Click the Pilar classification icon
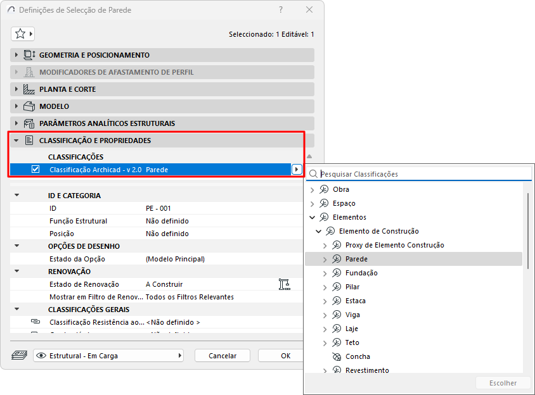Image resolution: width=535 pixels, height=395 pixels. 337,287
